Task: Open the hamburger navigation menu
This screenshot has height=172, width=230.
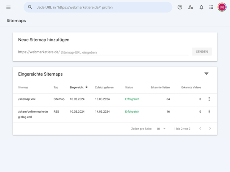Action: coord(8,7)
